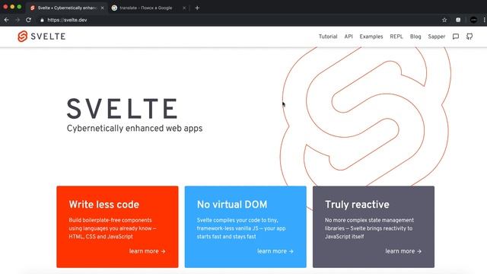Screen dimensions: 487x274
Task: Click the Truly reactive heading
Action: pyautogui.click(x=357, y=205)
